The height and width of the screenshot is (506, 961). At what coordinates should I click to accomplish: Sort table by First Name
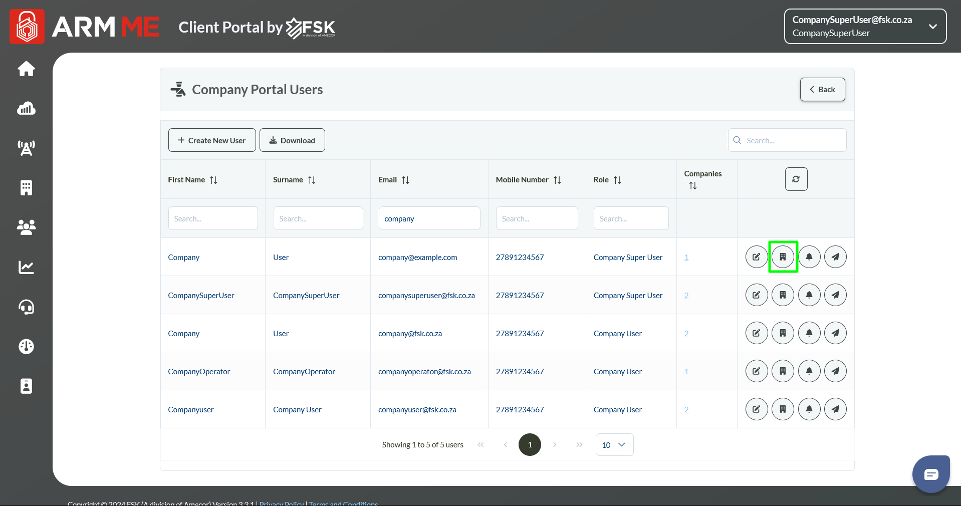(213, 180)
